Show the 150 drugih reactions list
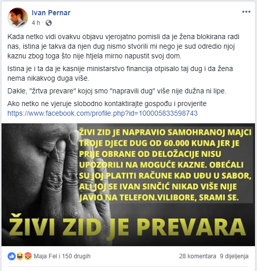 [76, 256]
